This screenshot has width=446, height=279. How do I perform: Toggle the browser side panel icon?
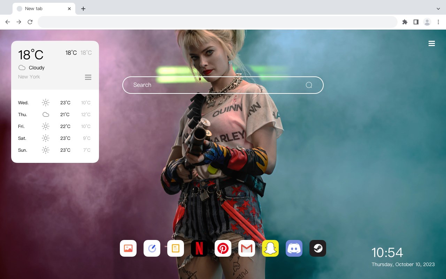pos(416,22)
